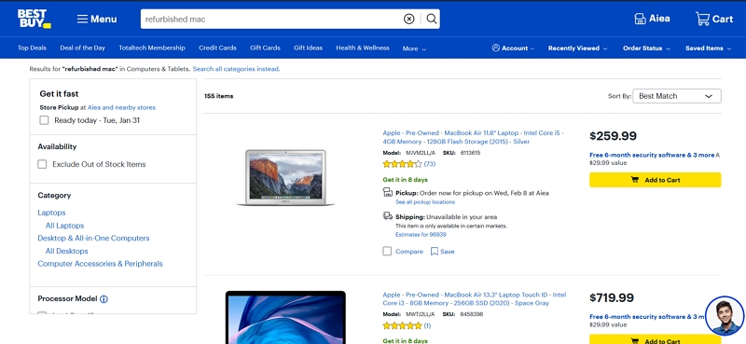746x344 pixels.
Task: Open Processor Model info icon
Action: click(104, 299)
